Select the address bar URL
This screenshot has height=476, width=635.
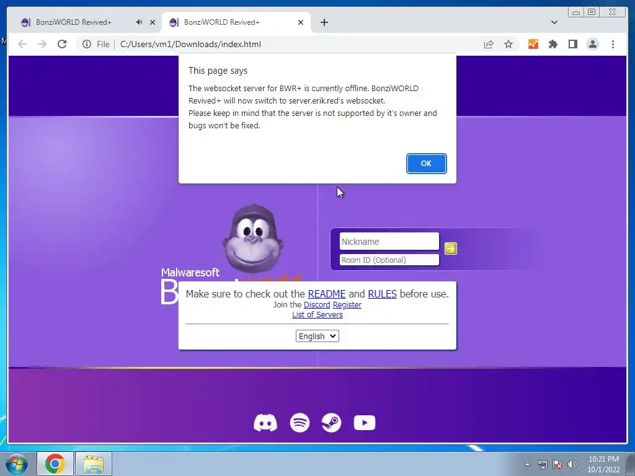point(190,44)
